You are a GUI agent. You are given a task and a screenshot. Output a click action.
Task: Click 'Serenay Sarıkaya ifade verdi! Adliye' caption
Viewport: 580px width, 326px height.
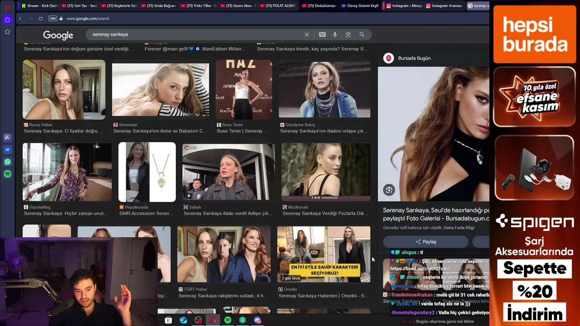point(228,213)
